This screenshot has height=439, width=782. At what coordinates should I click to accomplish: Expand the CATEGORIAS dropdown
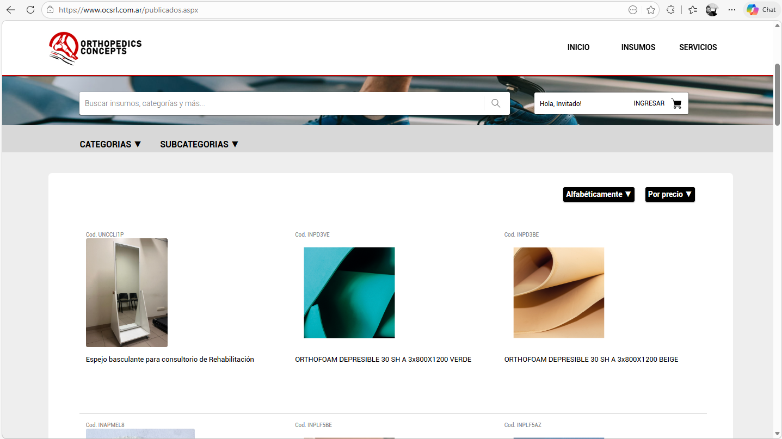click(x=110, y=144)
